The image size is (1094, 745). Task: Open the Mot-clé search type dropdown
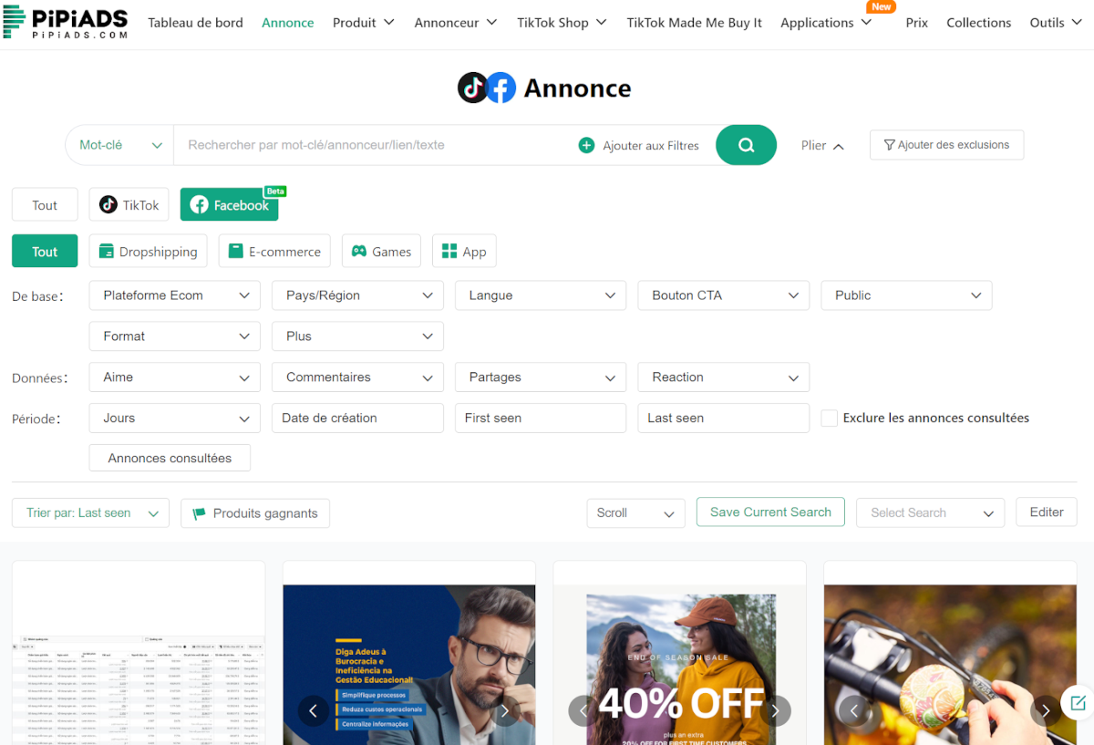119,145
